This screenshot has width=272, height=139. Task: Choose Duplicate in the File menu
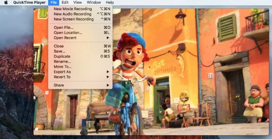click(80, 56)
